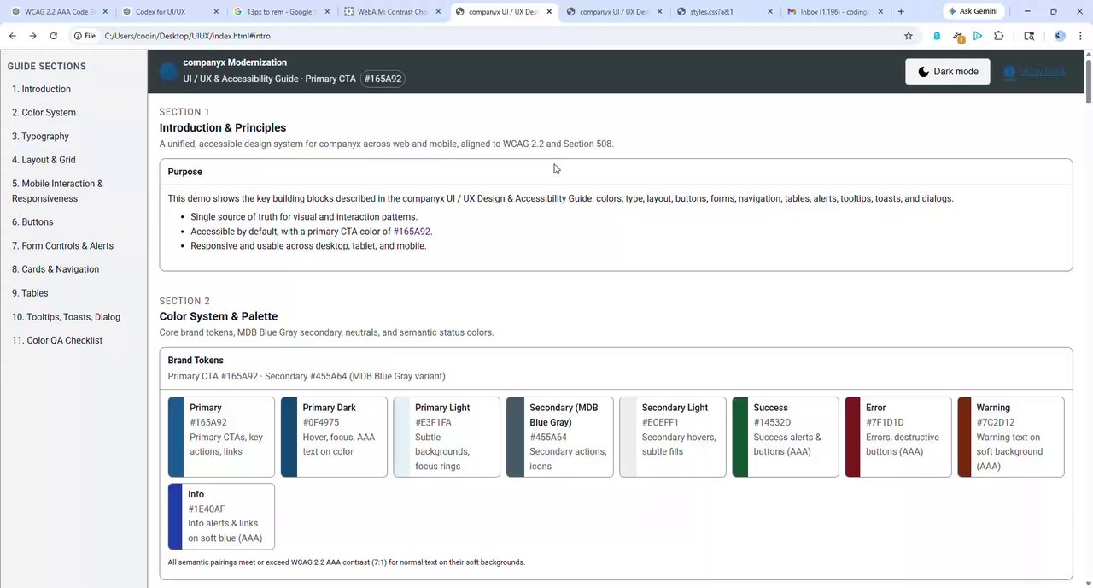The height and width of the screenshot is (588, 1093).
Task: Open the Chrome profile avatar
Action: pos(1060,36)
